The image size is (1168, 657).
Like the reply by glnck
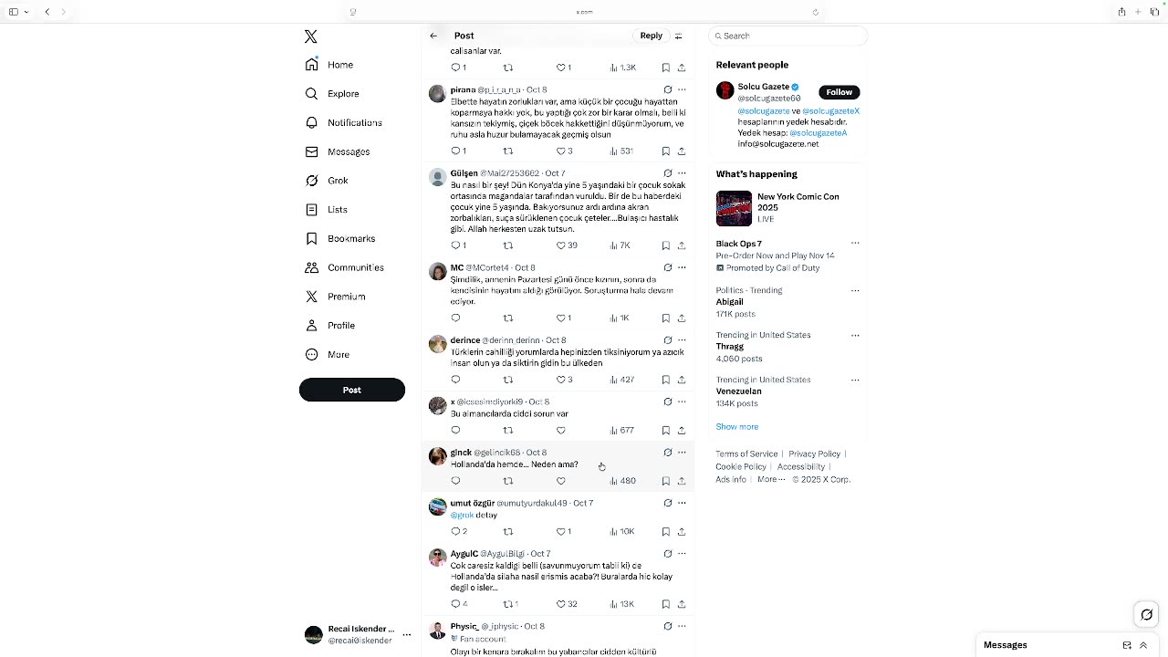pos(561,481)
